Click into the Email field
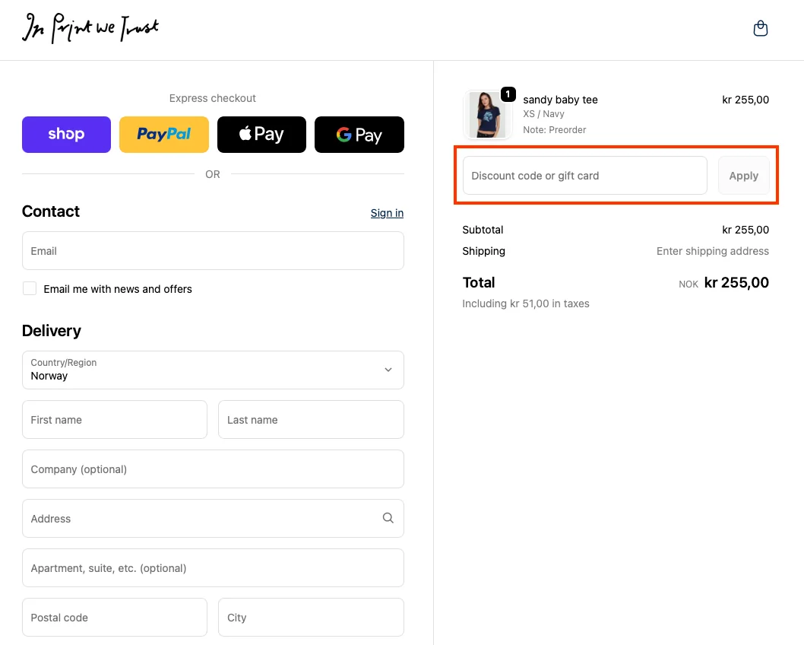Viewport: 804px width, 645px height. pyautogui.click(x=213, y=251)
